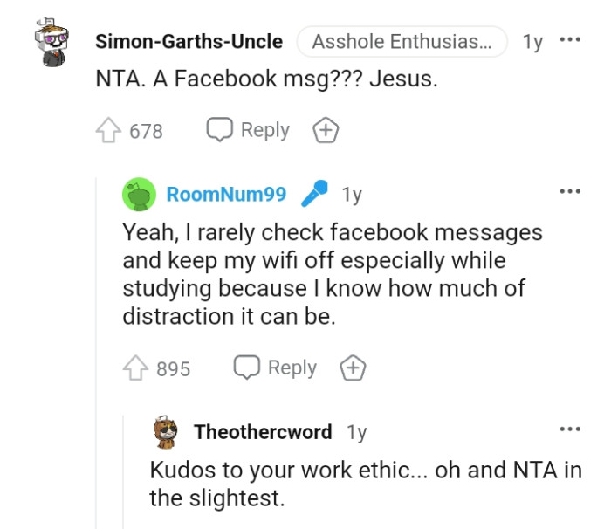Open options menu for RoomNum99's comment
Viewport: 611px width, 529px height.
tap(569, 191)
